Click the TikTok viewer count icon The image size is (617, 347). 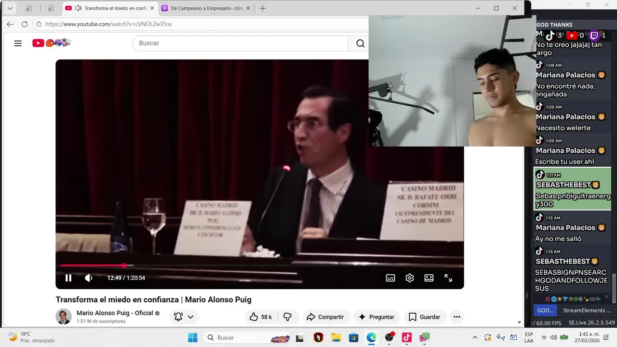click(x=550, y=35)
